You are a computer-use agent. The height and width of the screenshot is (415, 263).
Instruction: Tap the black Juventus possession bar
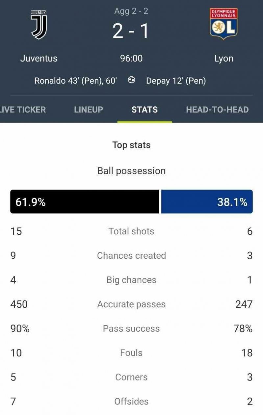[x=84, y=202]
